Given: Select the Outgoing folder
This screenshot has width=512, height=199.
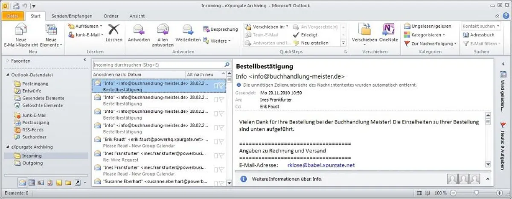Looking at the screenshot, I should 32,163.
